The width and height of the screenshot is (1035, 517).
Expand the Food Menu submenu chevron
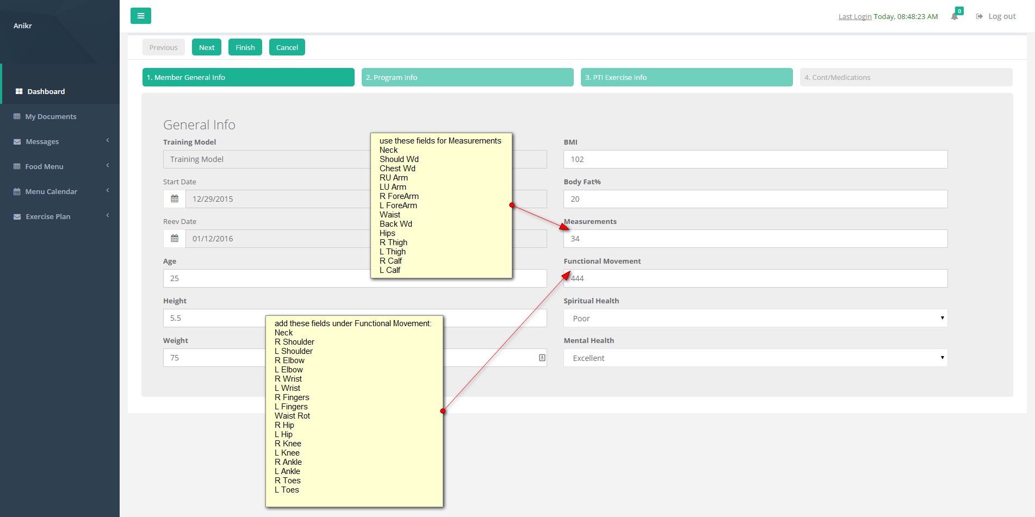coord(108,166)
